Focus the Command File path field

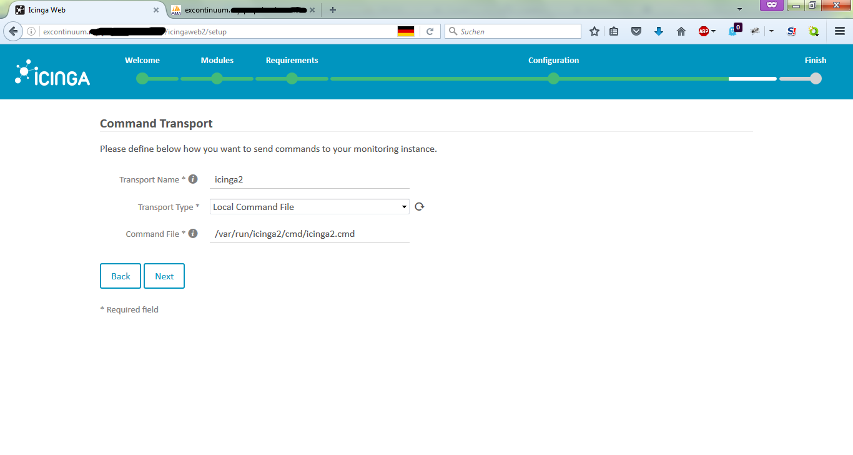[310, 234]
